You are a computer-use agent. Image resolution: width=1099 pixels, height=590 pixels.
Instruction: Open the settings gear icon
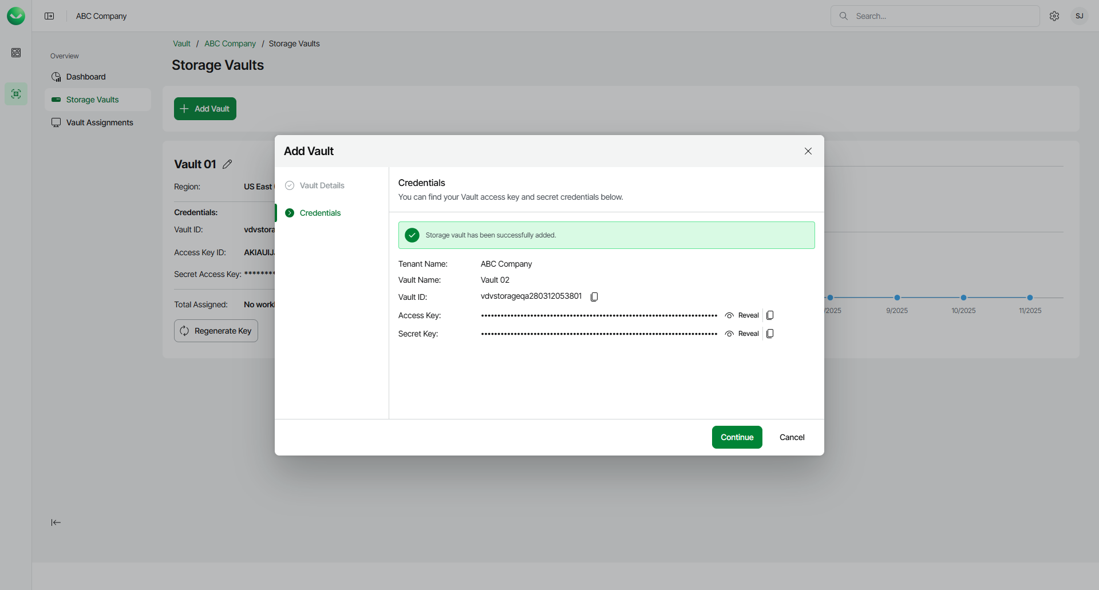1054,16
